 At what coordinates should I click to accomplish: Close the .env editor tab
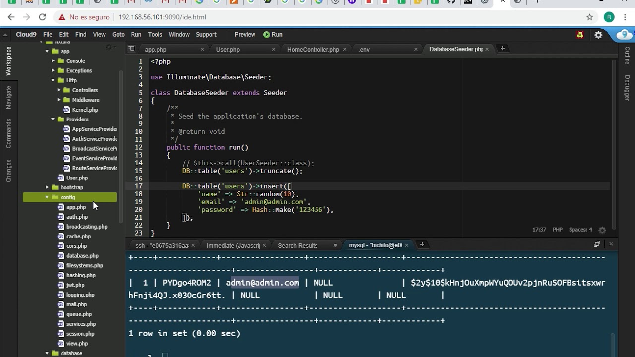click(416, 49)
